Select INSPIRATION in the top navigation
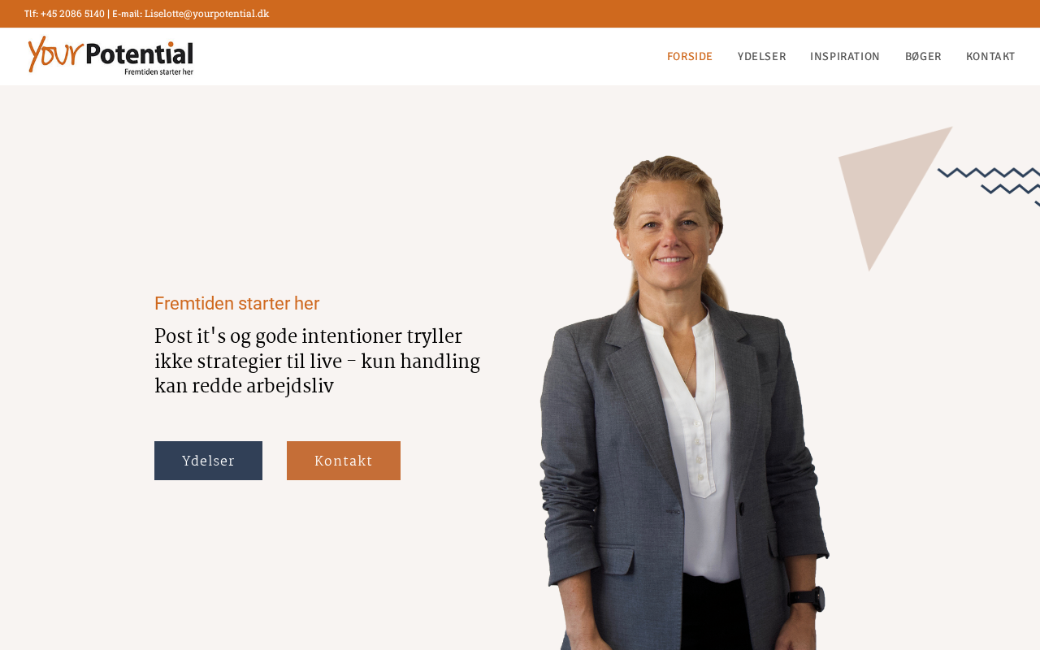1040x650 pixels. click(x=845, y=57)
